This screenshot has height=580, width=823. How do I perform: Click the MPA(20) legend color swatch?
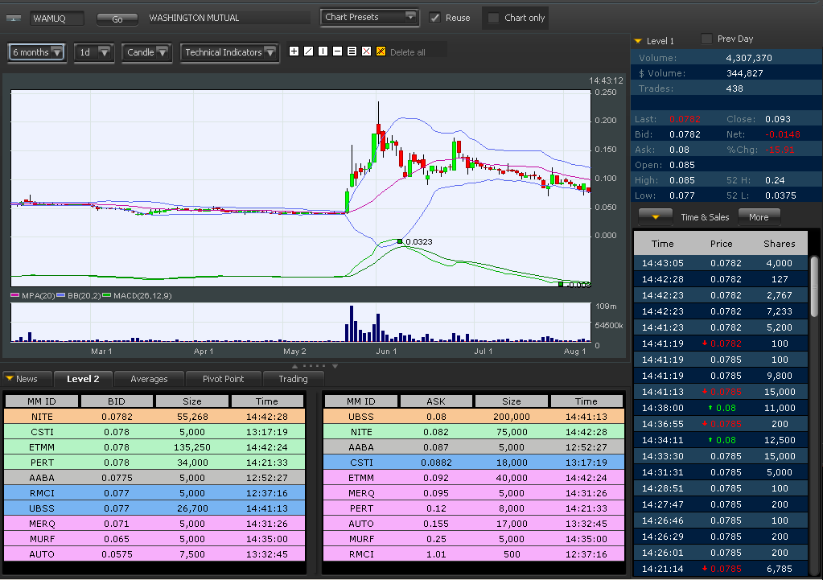pyautogui.click(x=15, y=295)
